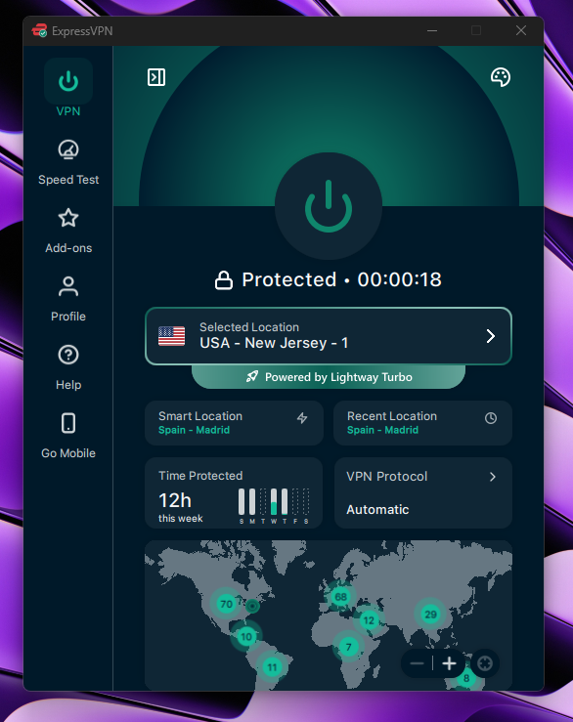
Task: Select the 10 server cluster on map
Action: [x=246, y=637]
